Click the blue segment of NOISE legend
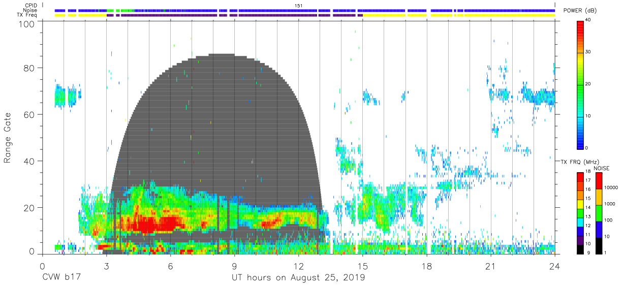The height and width of the screenshot is (288, 624). pyautogui.click(x=599, y=230)
